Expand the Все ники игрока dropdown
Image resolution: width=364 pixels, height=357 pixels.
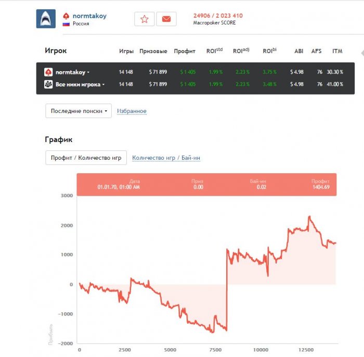[x=103, y=85]
